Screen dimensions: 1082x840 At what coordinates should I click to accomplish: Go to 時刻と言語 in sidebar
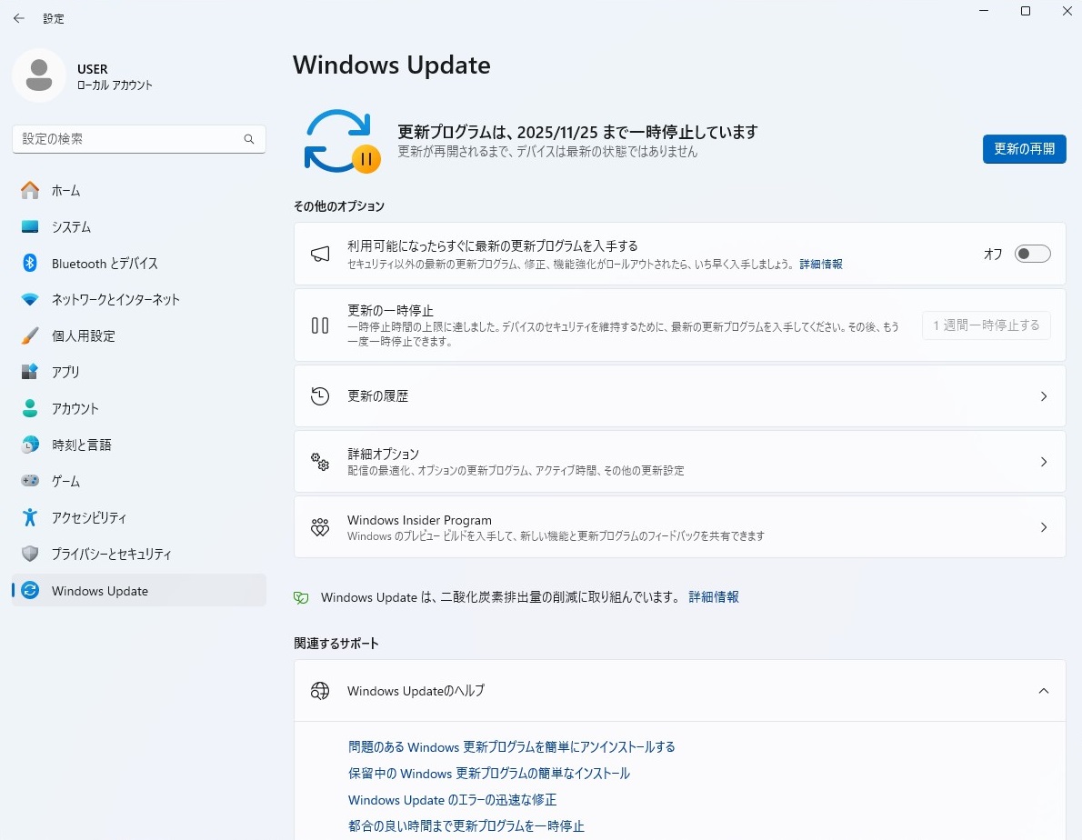click(81, 445)
